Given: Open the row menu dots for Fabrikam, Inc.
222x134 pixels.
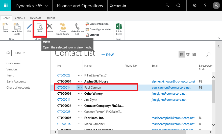Looking at the screenshot, I should pyautogui.click(x=80, y=118).
